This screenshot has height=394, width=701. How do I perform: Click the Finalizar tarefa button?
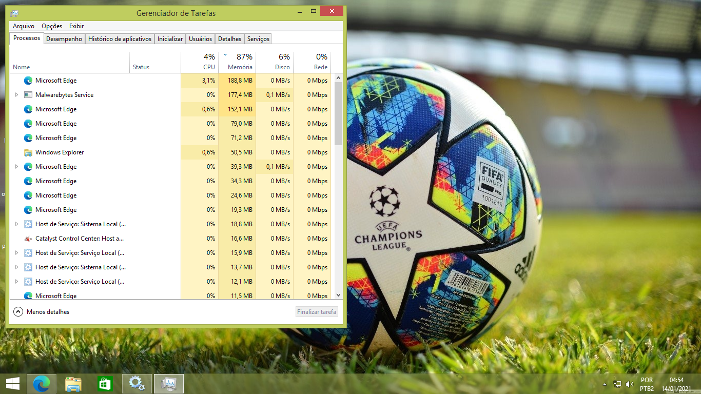point(317,312)
